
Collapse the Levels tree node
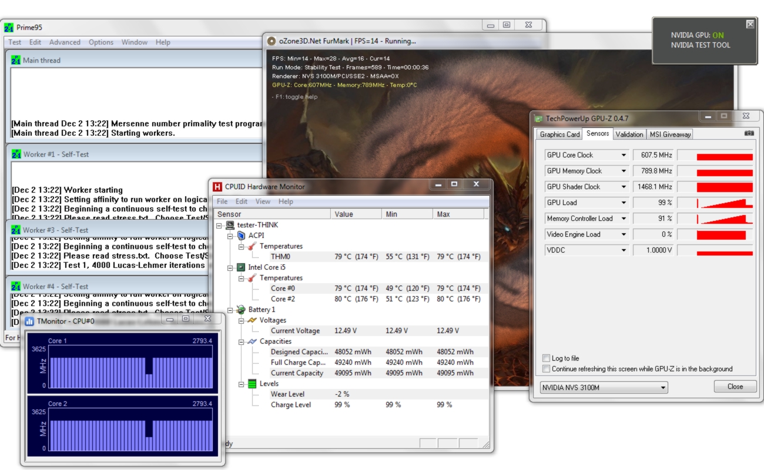[242, 384]
